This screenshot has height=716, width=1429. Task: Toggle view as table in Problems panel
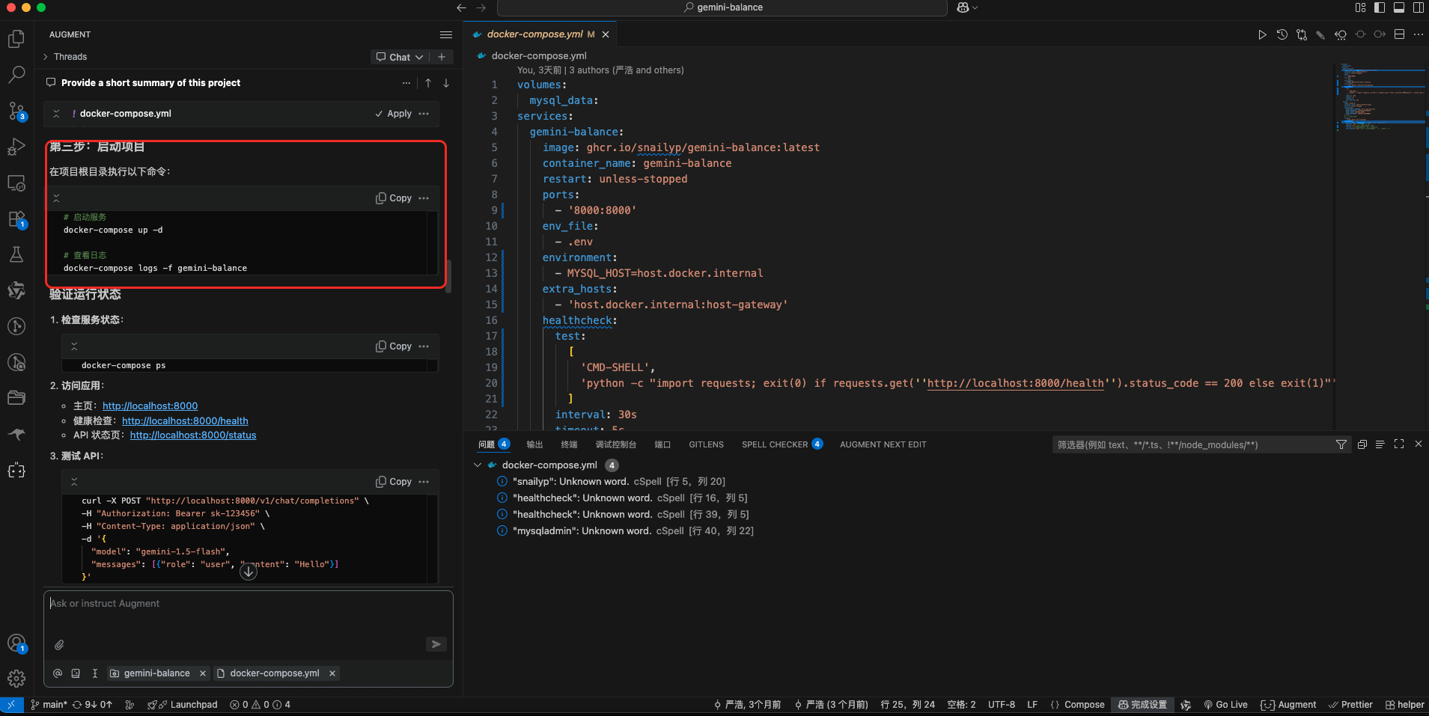pos(1380,444)
